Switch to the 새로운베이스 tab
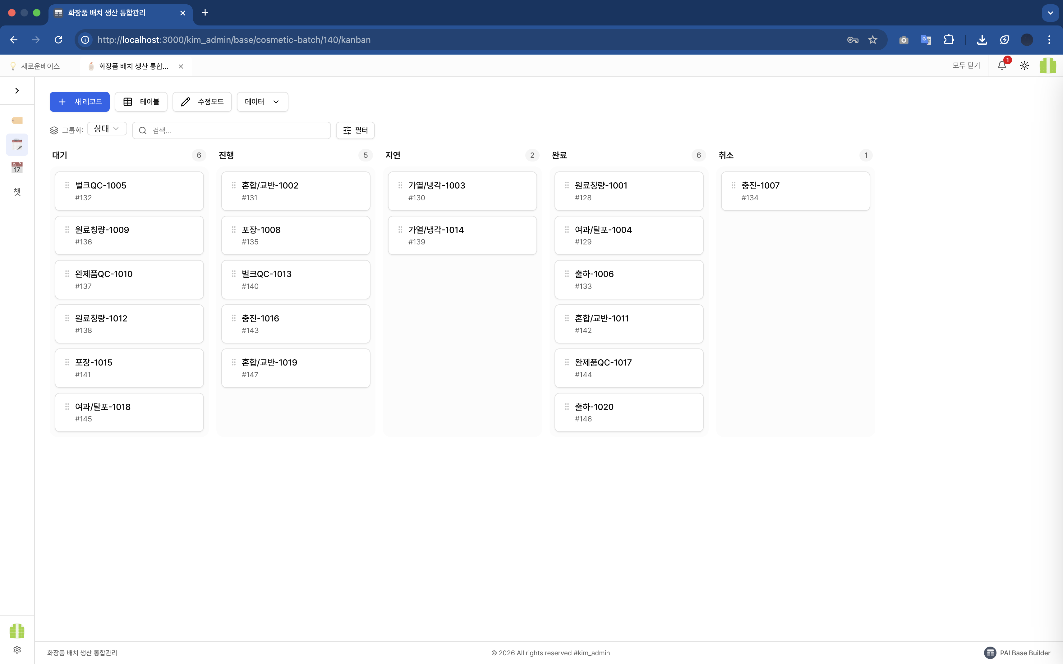Screen dimensions: 1063x664 pyautogui.click(x=39, y=66)
